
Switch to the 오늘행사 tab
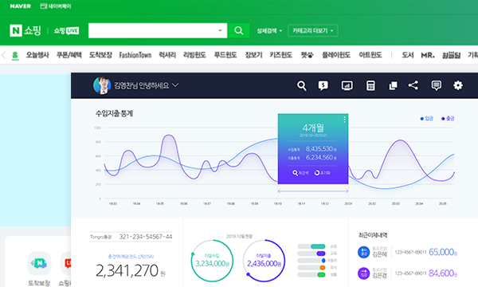[37, 55]
